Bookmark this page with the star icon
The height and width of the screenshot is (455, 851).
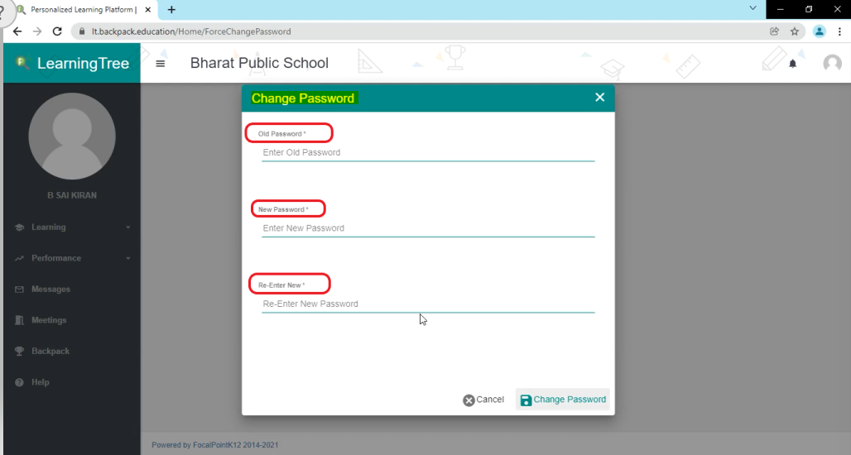795,31
